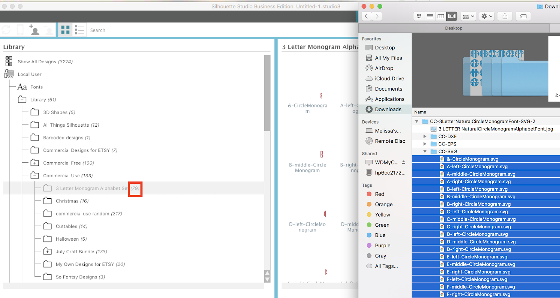Viewport: 560px width, 298px height.
Task: Go forward in Finder window
Action: click(377, 16)
